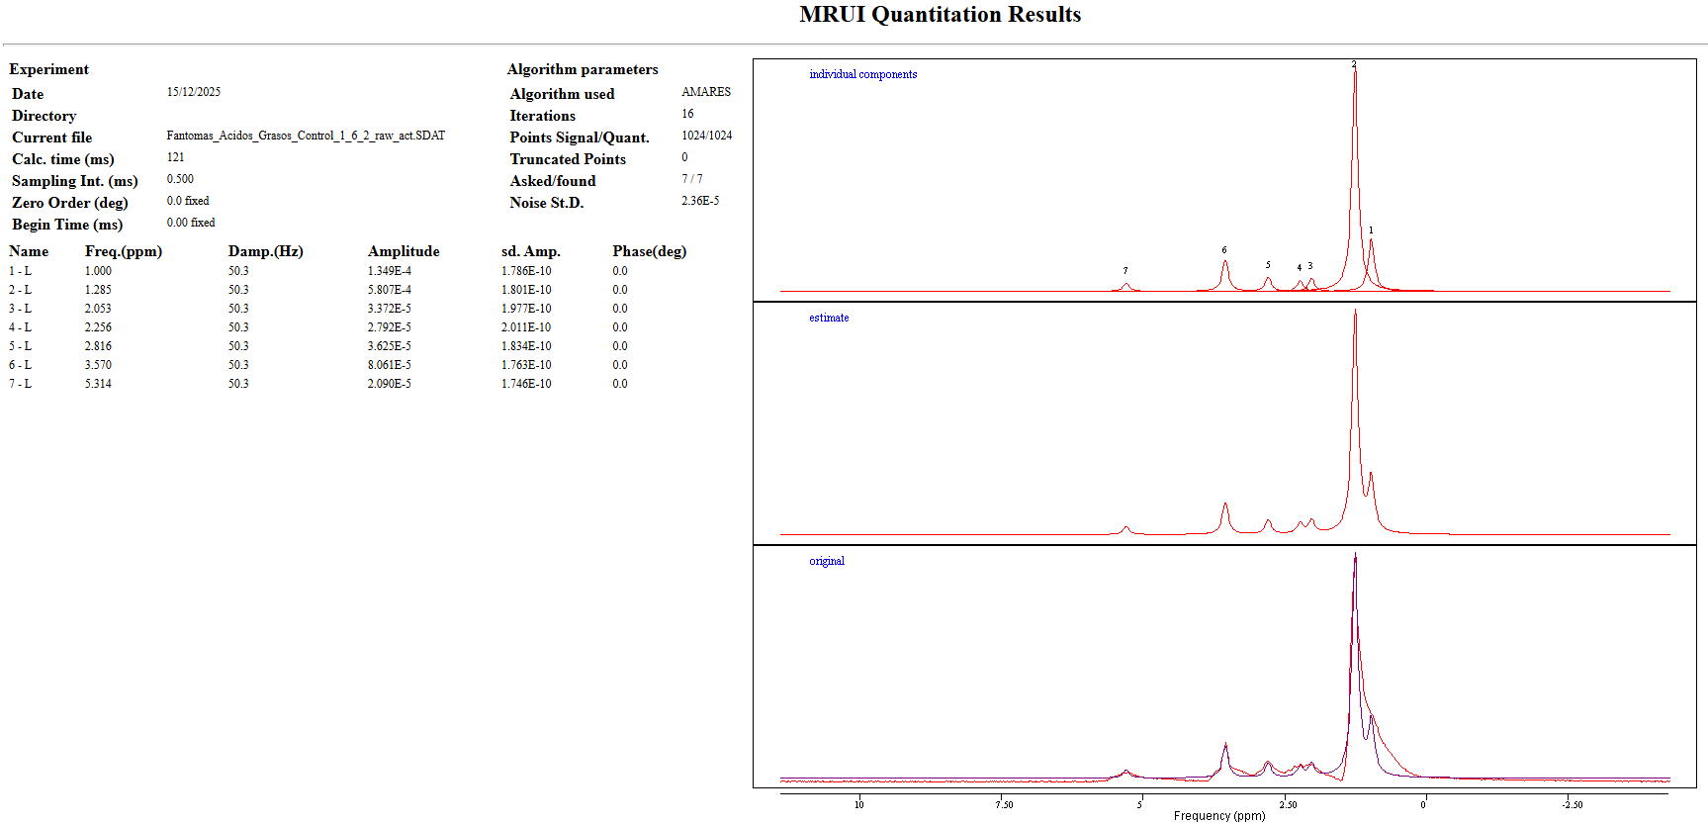Select the '7 - L' row name

coord(21,384)
